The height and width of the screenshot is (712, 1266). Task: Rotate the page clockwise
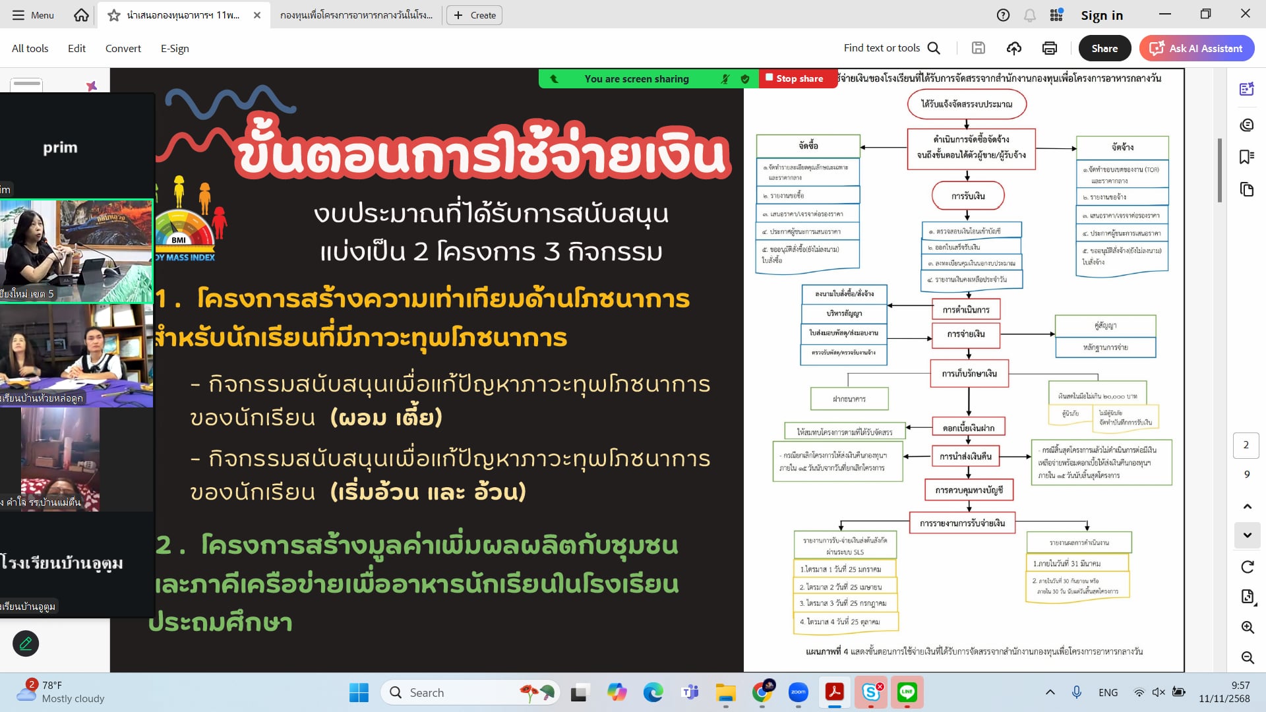click(x=1247, y=567)
